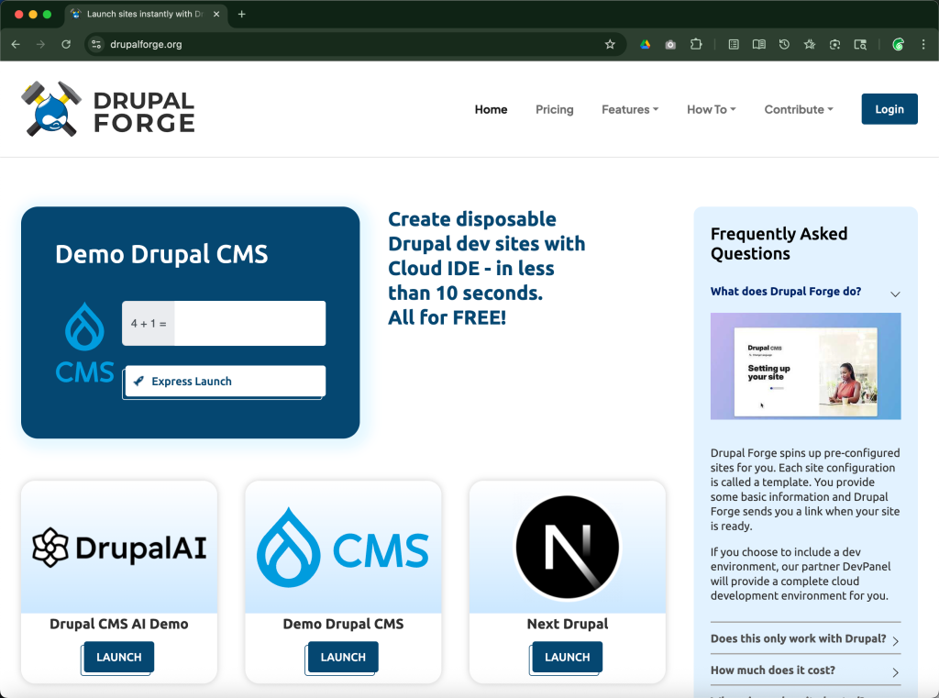Select the Home navigation item
This screenshot has height=698, width=939.
491,109
